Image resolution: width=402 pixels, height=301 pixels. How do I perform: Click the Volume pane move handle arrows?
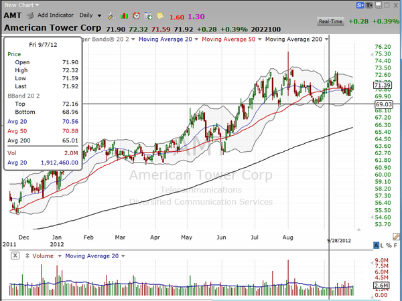(x=27, y=256)
